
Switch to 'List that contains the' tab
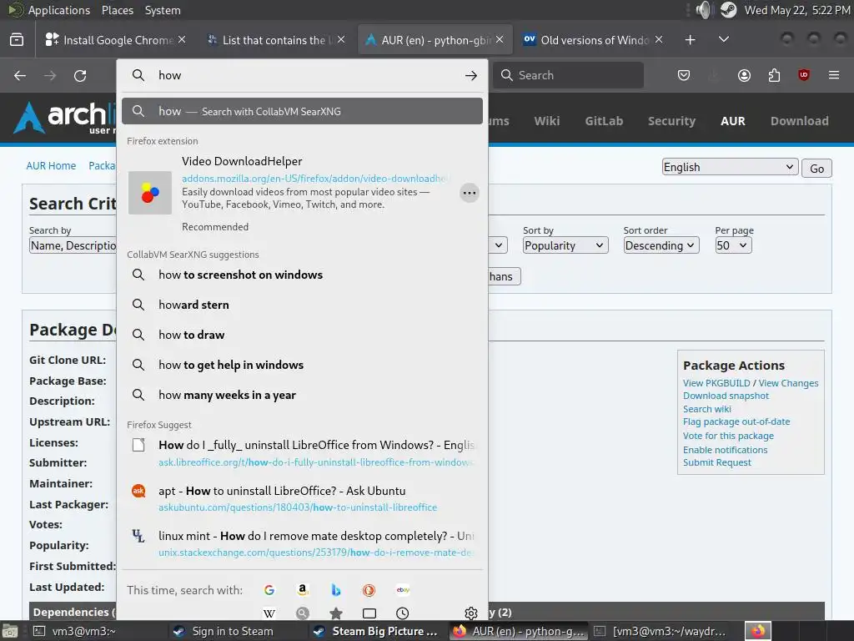(x=275, y=40)
